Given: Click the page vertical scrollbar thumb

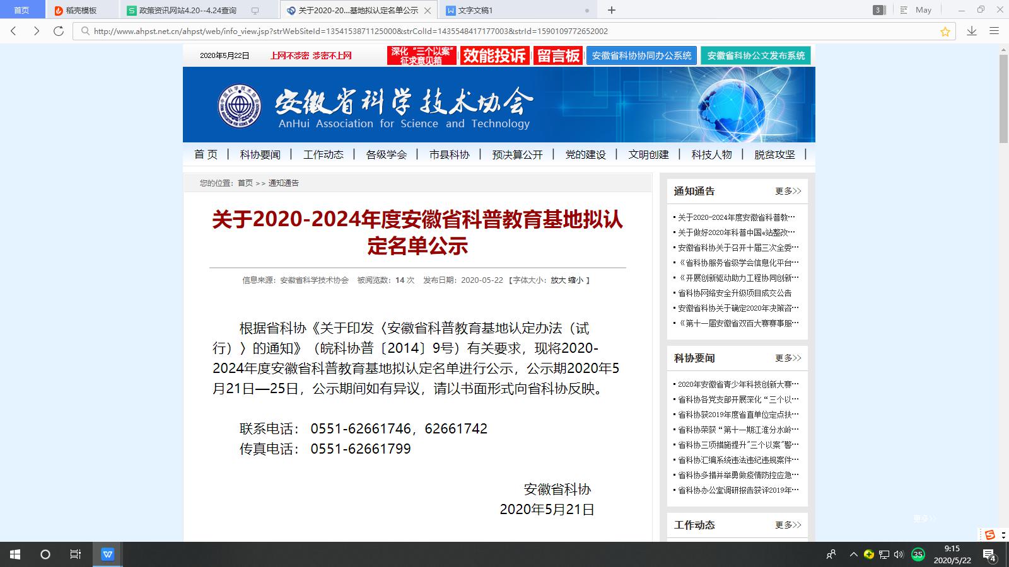Looking at the screenshot, I should click(x=1003, y=98).
